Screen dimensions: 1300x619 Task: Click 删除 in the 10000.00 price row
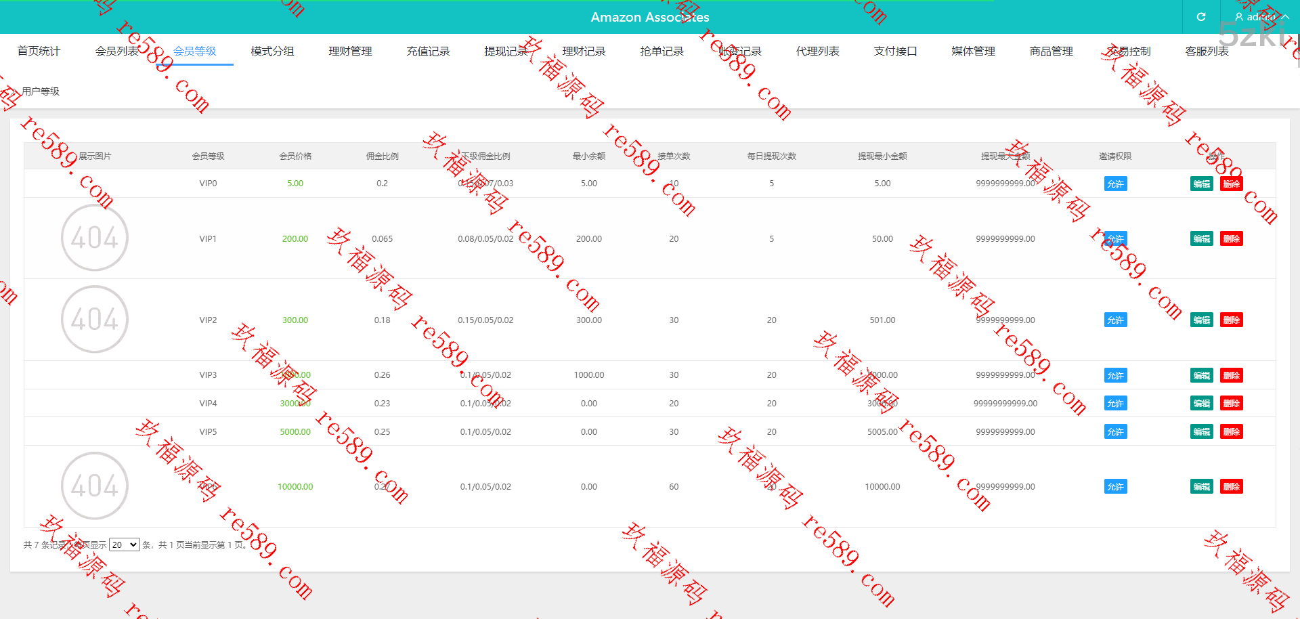click(x=1232, y=486)
